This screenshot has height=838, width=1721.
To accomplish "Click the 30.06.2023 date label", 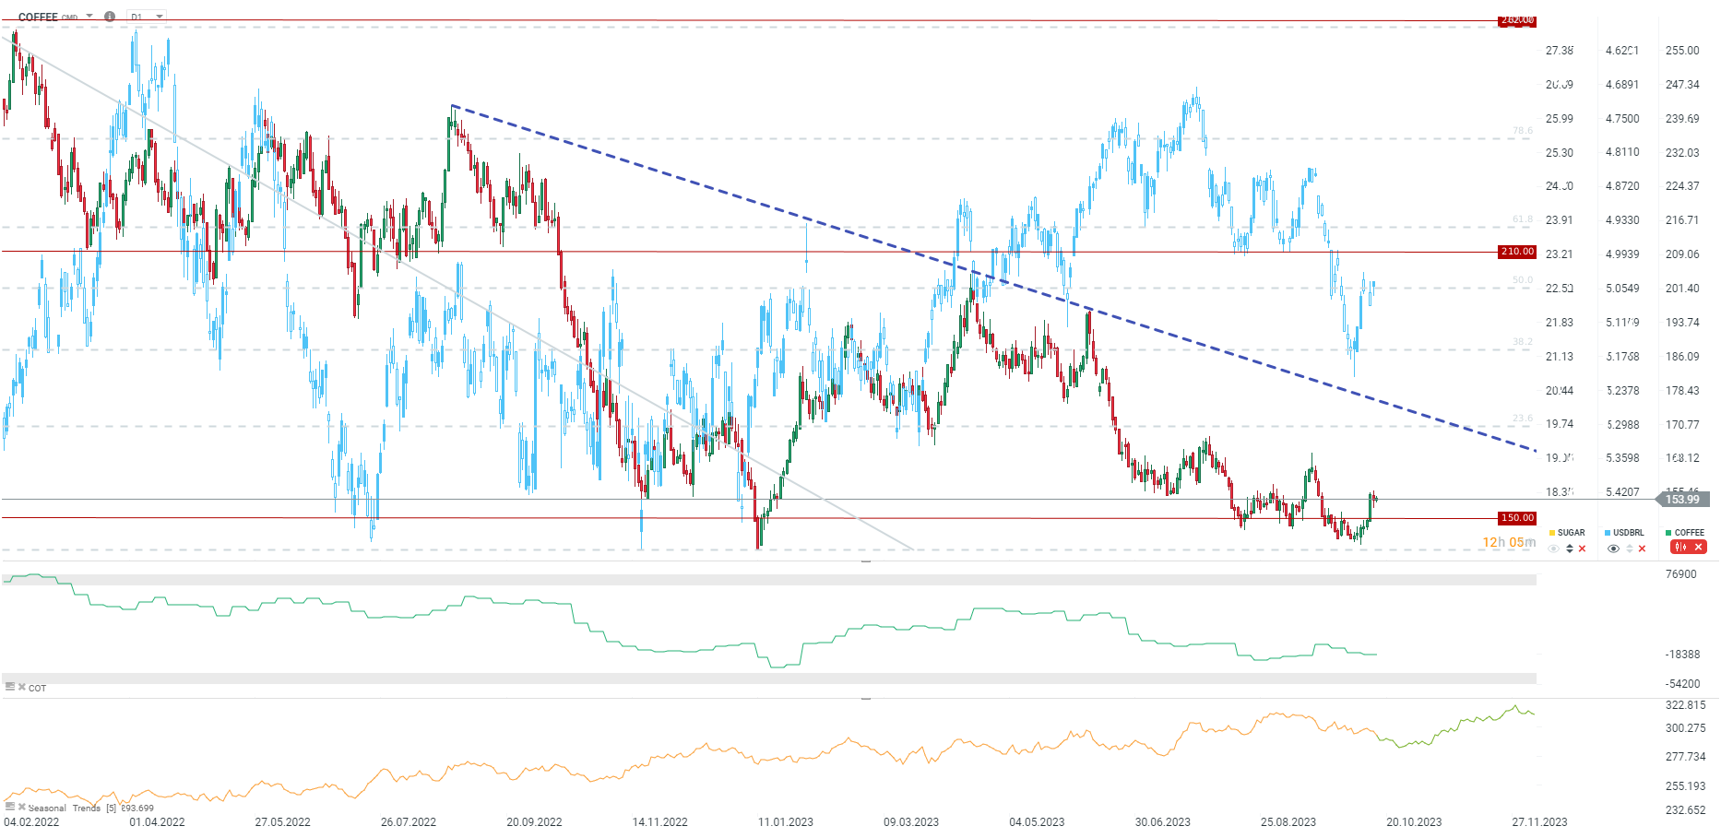I will click(1163, 822).
